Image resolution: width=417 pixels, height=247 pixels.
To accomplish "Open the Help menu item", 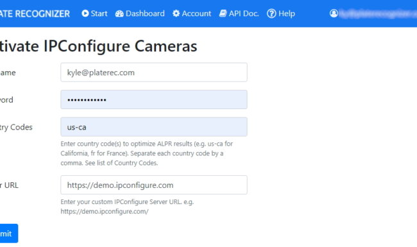I will point(281,13).
